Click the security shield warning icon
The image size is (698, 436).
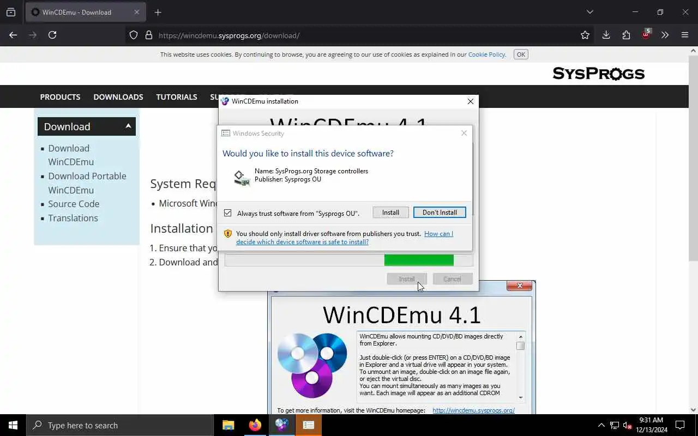pyautogui.click(x=228, y=234)
